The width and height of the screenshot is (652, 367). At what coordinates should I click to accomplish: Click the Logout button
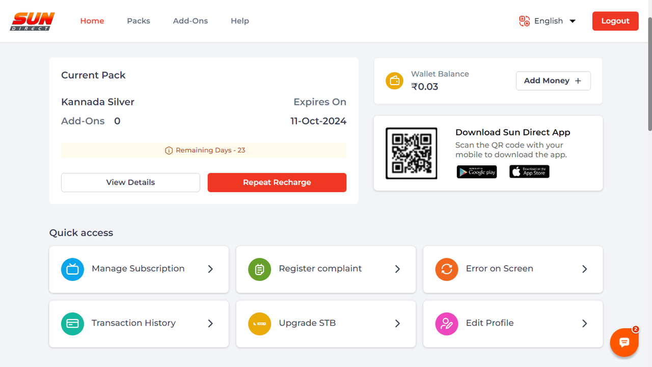[615, 21]
